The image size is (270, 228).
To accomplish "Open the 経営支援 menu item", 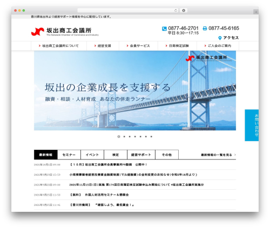I will click(x=103, y=46).
